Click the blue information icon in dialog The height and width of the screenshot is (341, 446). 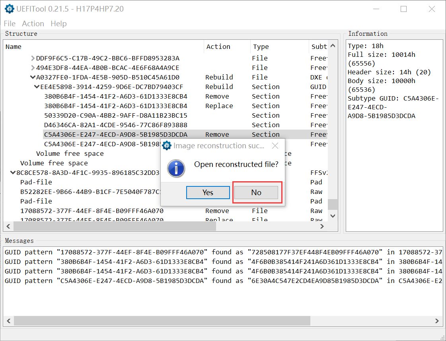[x=176, y=168]
